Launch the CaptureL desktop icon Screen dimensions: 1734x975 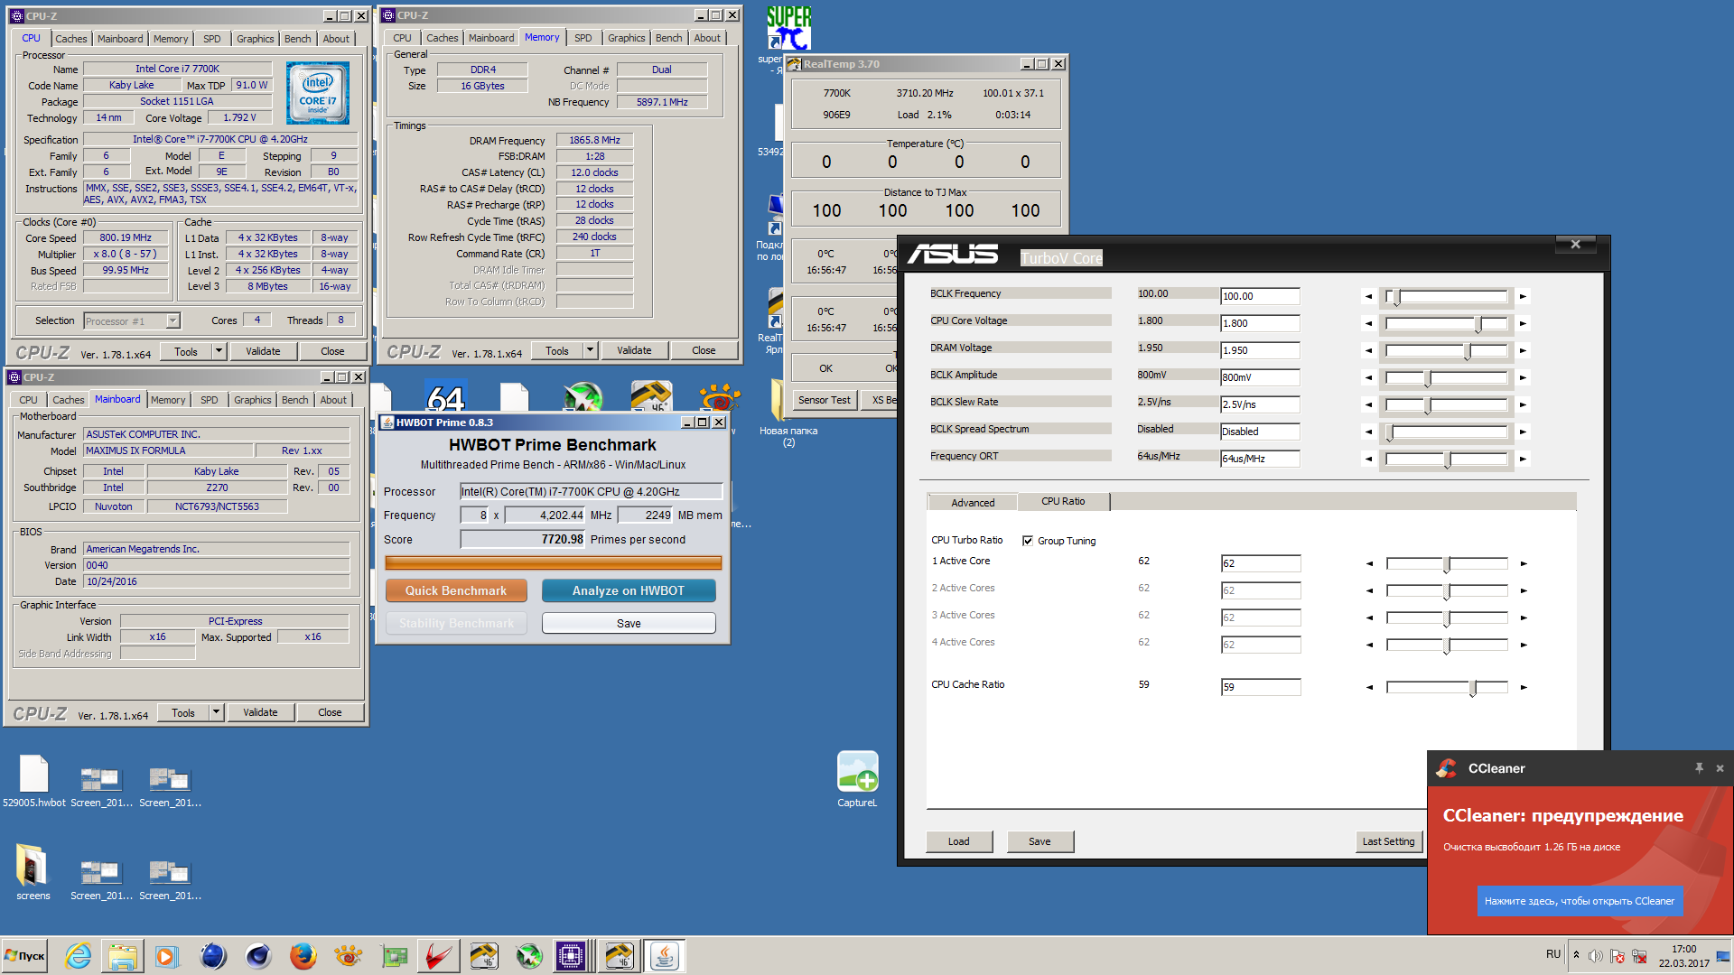(x=857, y=778)
